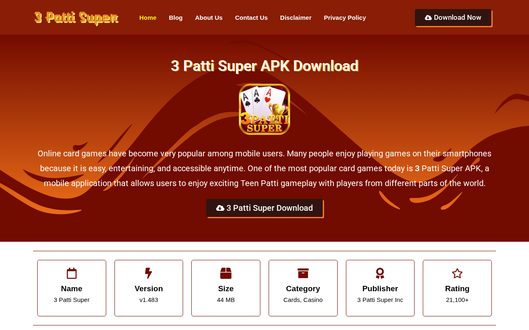The height and width of the screenshot is (330, 529).
Task: Click the 3 Patti Super app icon image
Action: 264,109
